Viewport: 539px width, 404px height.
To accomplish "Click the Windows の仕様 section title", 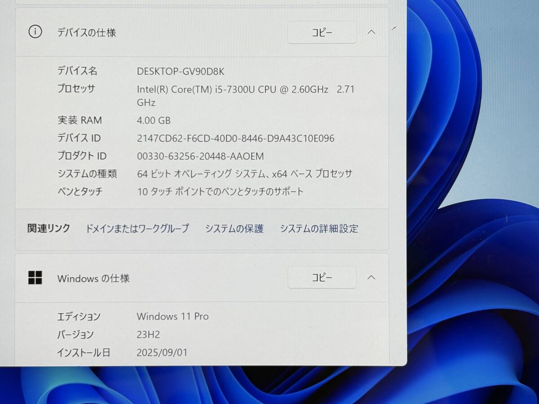I will [93, 278].
